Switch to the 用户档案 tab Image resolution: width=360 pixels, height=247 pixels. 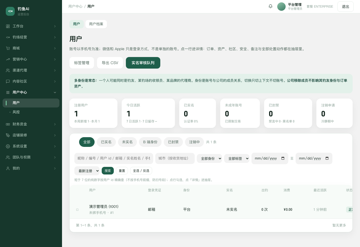96,24
